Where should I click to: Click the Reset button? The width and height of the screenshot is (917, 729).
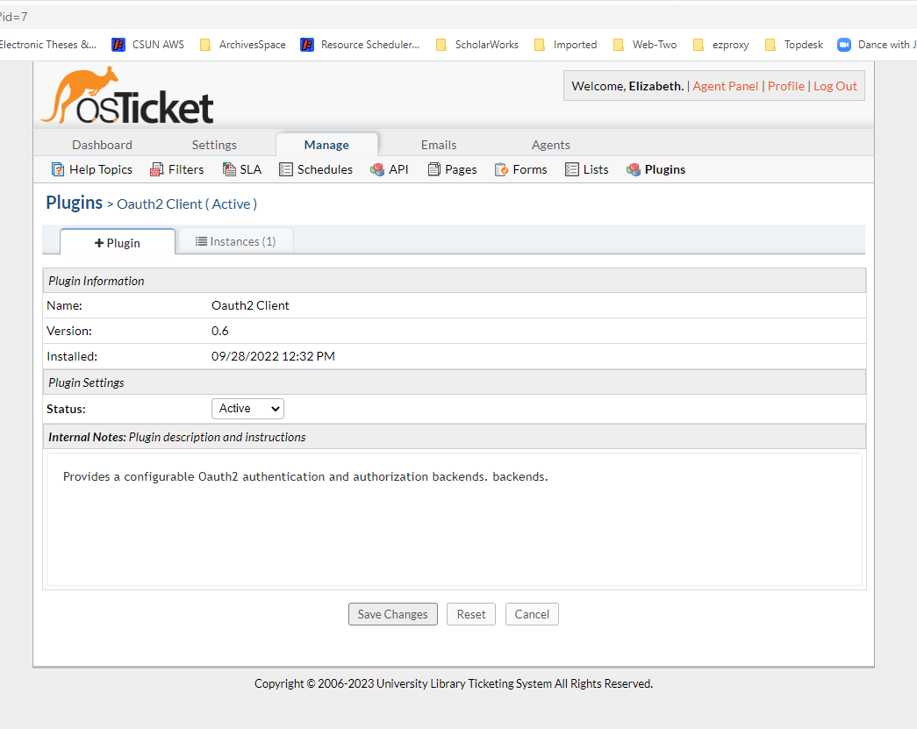pyautogui.click(x=471, y=614)
